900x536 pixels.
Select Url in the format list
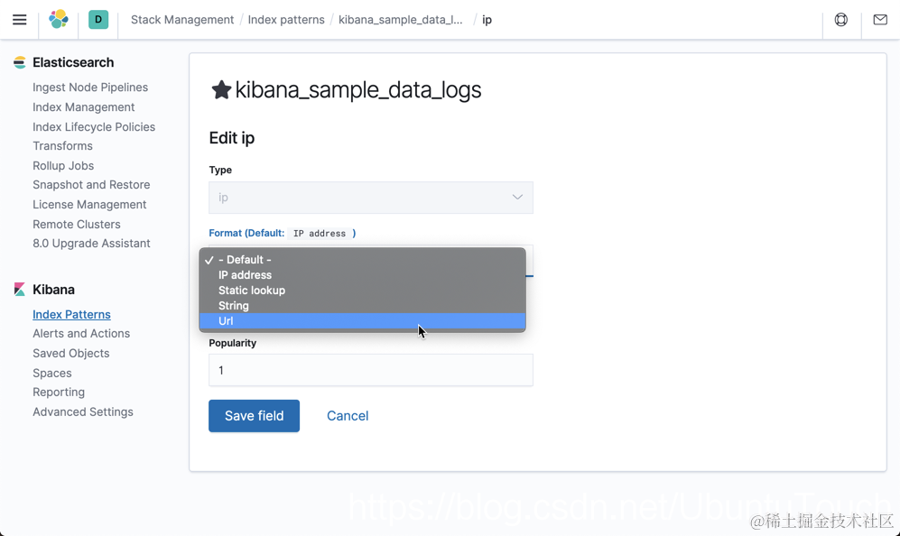point(362,321)
